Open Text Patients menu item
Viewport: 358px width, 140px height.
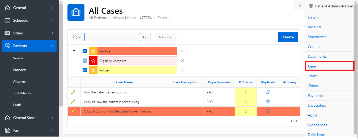pos(22,93)
